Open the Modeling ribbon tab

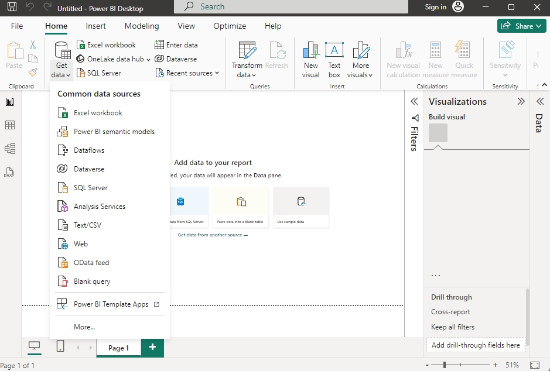point(142,26)
